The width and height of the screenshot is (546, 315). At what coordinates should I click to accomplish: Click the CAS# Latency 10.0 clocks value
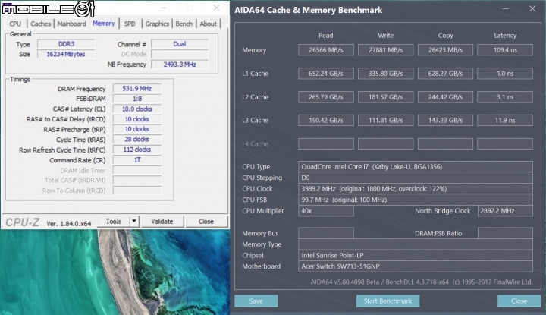pos(137,109)
